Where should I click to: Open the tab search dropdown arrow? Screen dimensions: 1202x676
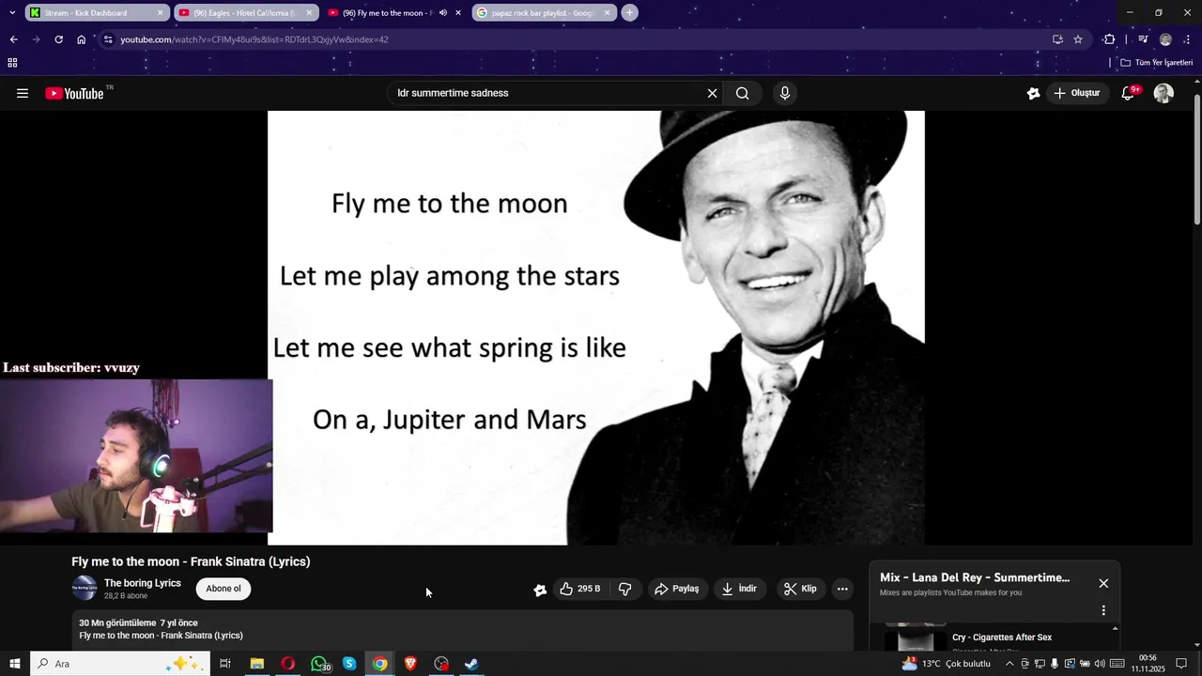12,13
